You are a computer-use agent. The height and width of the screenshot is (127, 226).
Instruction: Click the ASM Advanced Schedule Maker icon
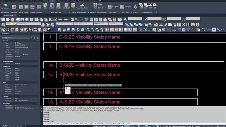tap(95, 6)
